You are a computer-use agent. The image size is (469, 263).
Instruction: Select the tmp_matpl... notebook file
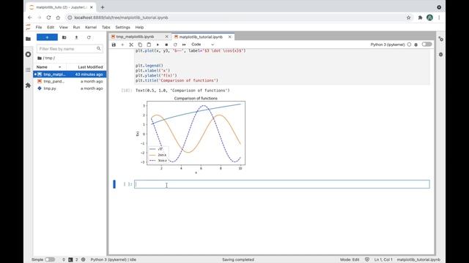[70, 75]
